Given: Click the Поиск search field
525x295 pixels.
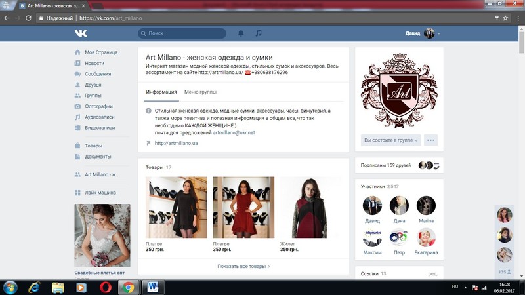Looking at the screenshot, I should (x=182, y=33).
